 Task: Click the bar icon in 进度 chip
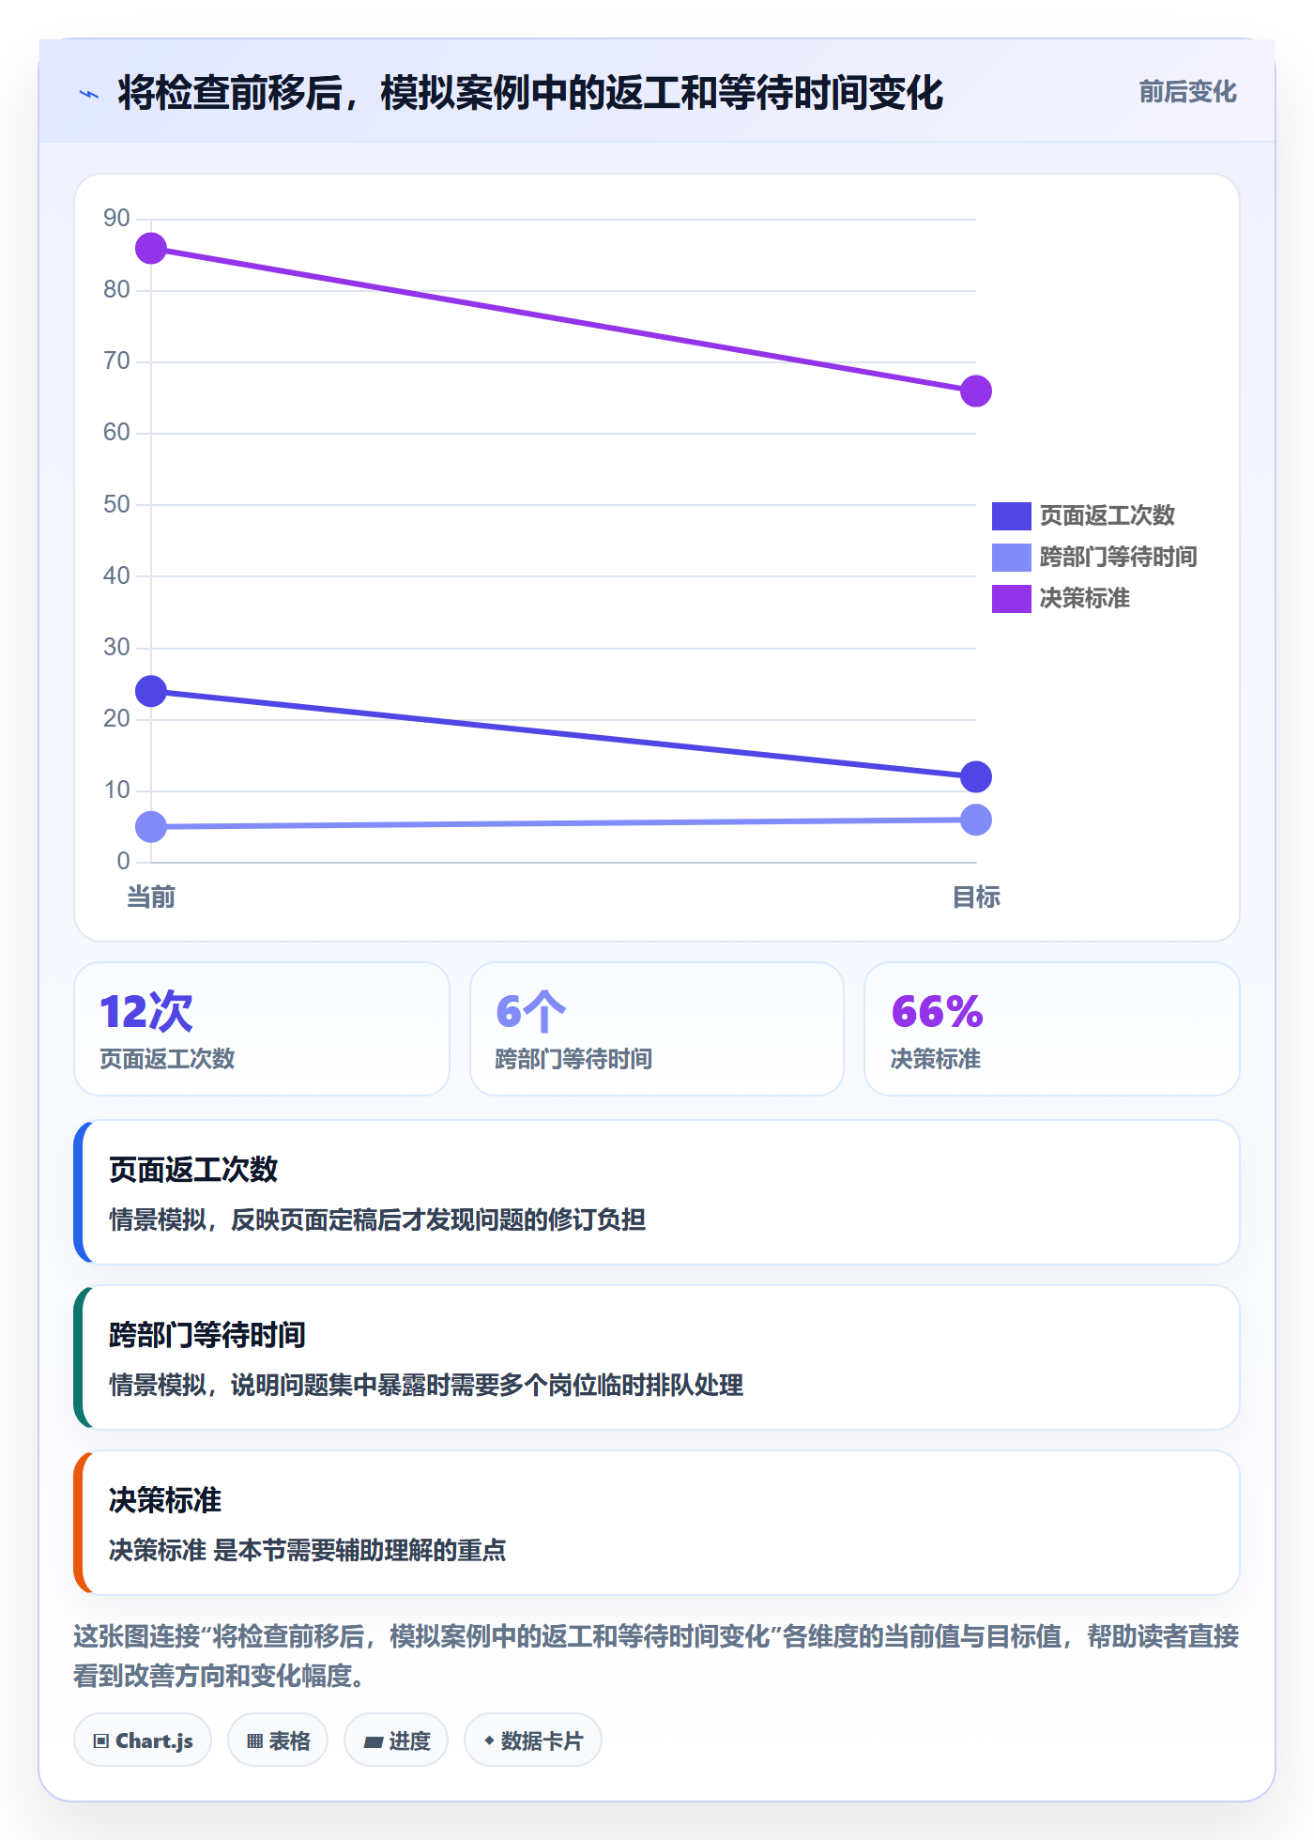(374, 1742)
